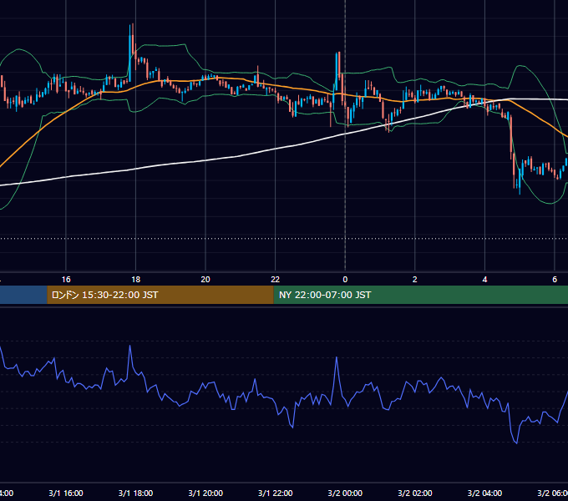Viewport: 568px width, 501px height.
Task: Click hour label '18' on price chart axis
Action: click(136, 280)
